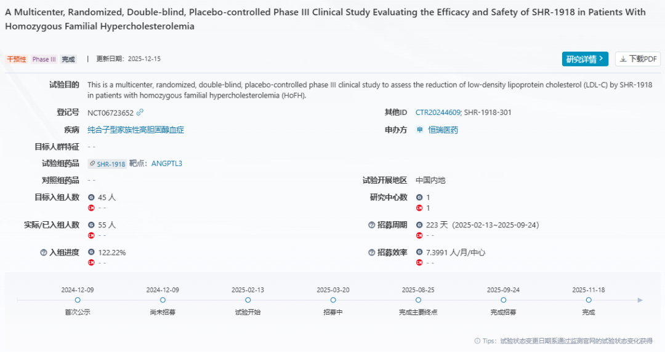
Task: Click the help icon beside 招募效率
Action: 371,252
